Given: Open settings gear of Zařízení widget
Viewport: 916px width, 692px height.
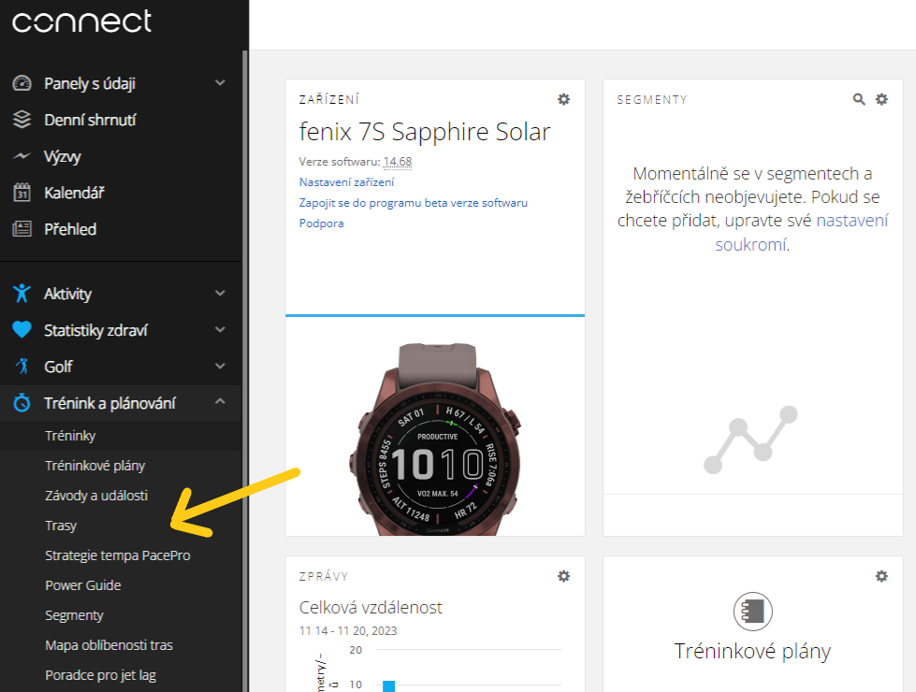Looking at the screenshot, I should point(564,99).
